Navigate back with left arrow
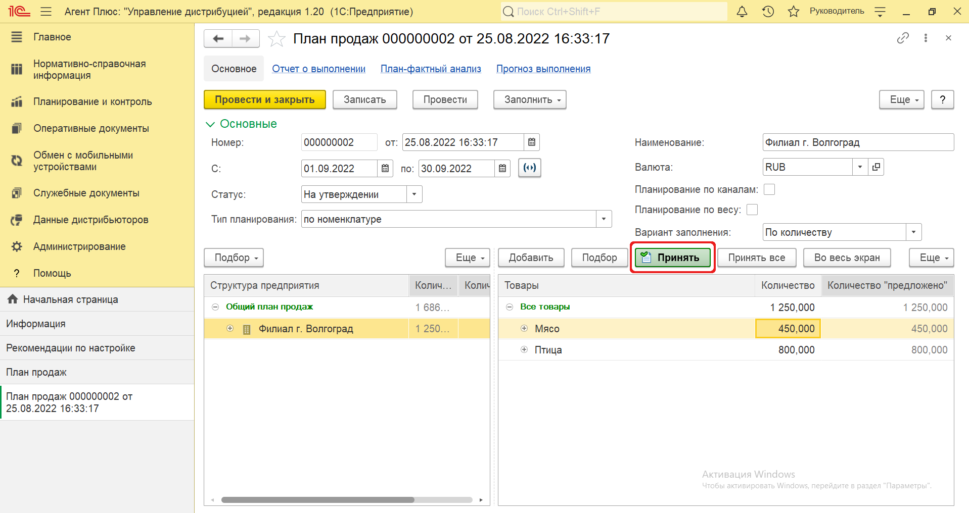Image resolution: width=969 pixels, height=513 pixels. [218, 39]
